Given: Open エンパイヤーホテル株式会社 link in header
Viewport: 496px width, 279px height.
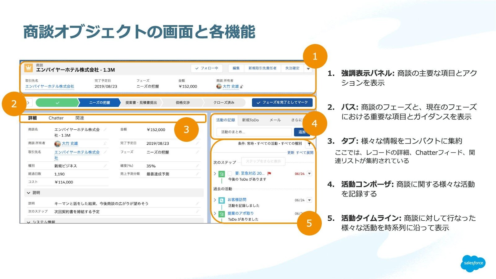Looking at the screenshot, I should click(x=50, y=87).
